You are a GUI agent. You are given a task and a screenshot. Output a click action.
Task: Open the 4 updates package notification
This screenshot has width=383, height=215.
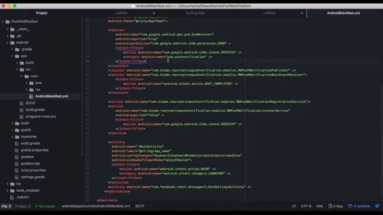pos(359,206)
